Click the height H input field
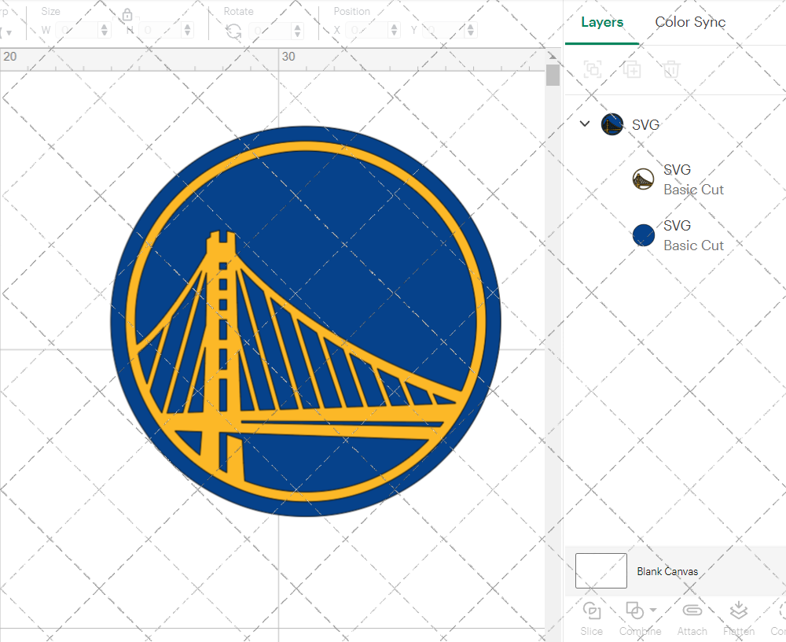 point(160,30)
